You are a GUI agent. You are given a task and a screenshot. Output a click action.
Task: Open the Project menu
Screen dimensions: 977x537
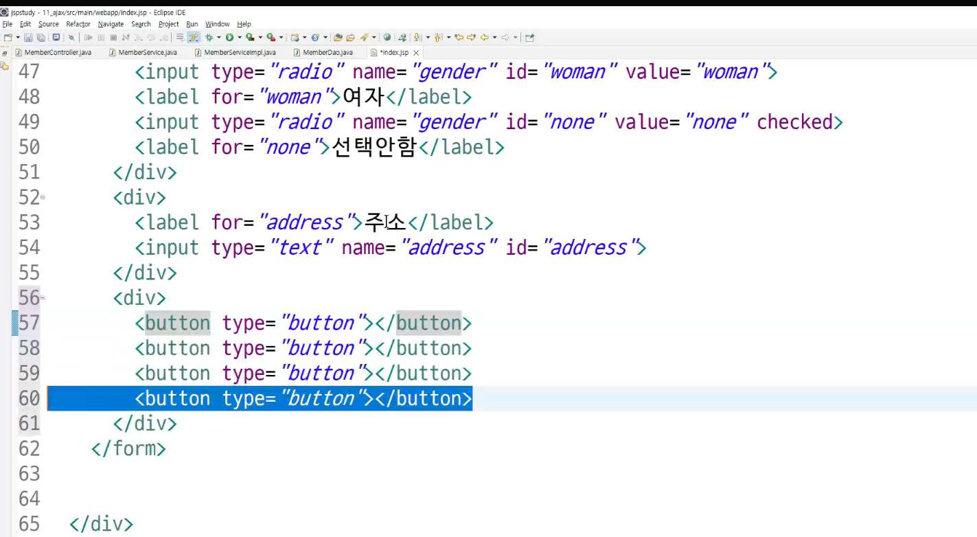point(169,24)
